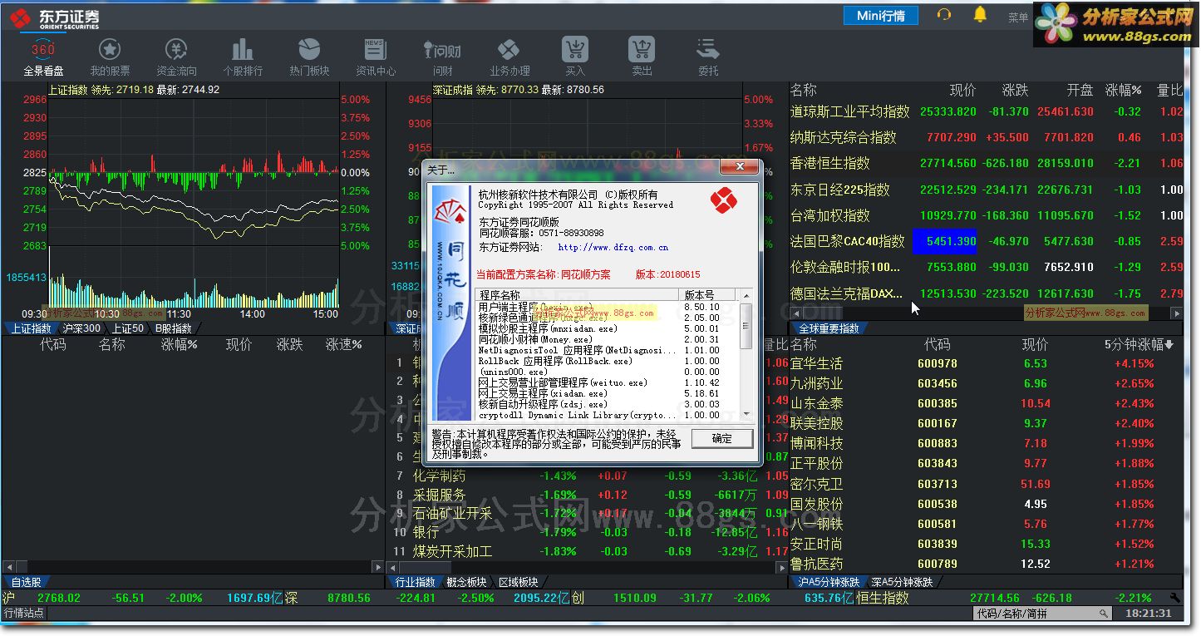Select 化学制药 industry row
This screenshot has width=1201, height=636.
click(x=587, y=476)
